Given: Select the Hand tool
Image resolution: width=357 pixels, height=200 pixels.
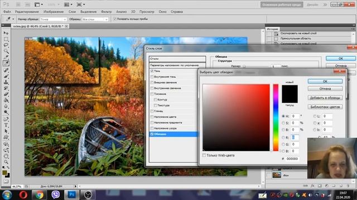Looking at the screenshot, I should [6, 156].
